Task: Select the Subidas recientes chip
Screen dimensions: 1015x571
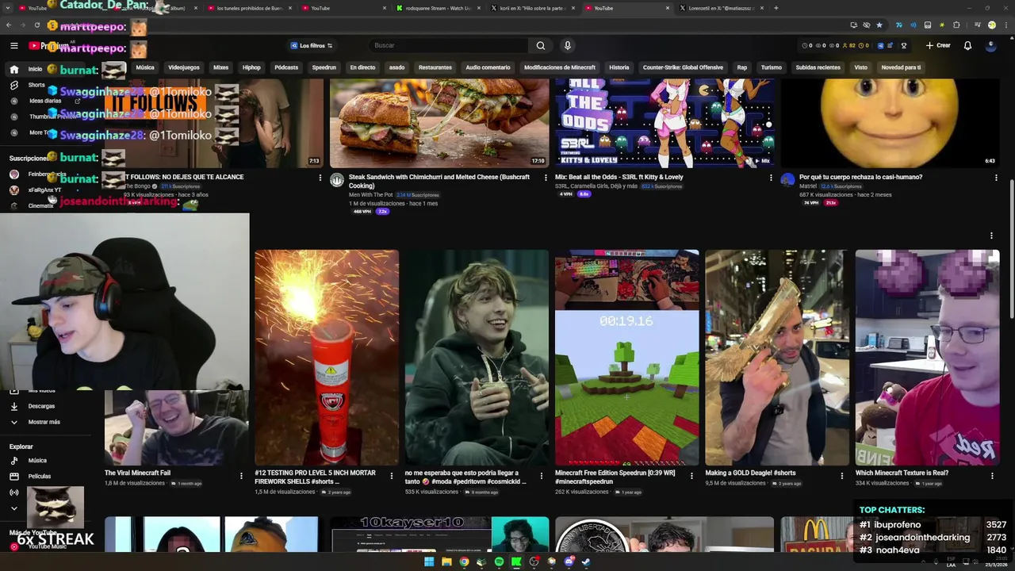Action: (818, 67)
